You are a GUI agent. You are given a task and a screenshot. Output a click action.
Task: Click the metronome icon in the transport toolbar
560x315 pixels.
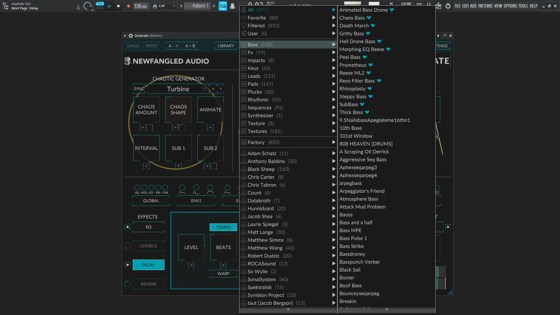pyautogui.click(x=429, y=4)
